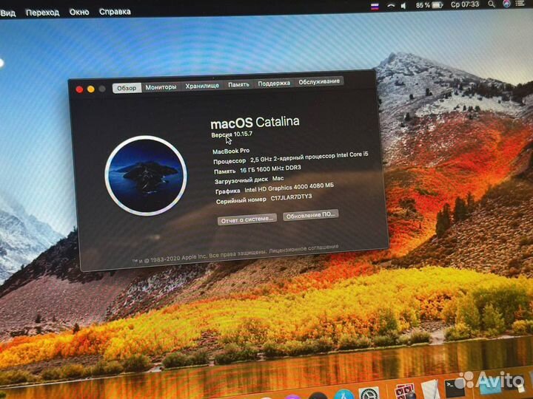Open the Переход menu
Screen dimensions: 533x399
(42, 13)
